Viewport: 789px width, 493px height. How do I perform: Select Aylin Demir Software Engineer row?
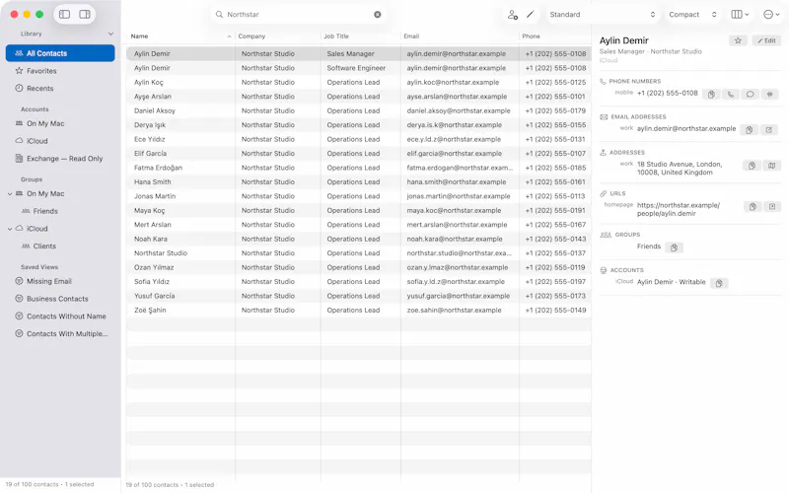(359, 68)
